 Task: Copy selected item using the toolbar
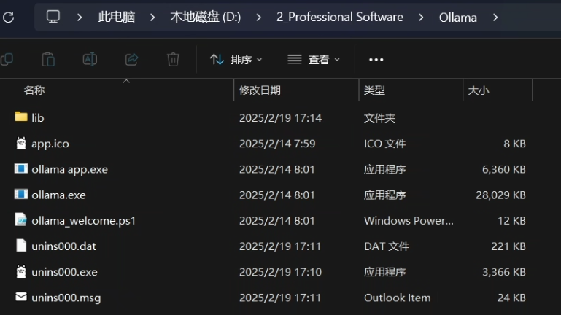pyautogui.click(x=7, y=59)
